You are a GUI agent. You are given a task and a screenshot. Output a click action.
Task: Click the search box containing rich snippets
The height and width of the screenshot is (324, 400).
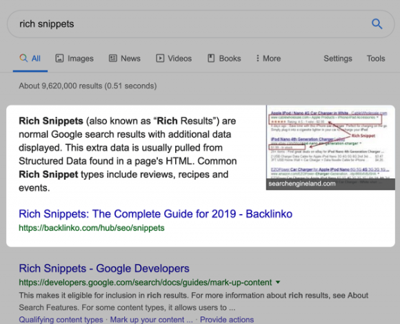pos(201,24)
